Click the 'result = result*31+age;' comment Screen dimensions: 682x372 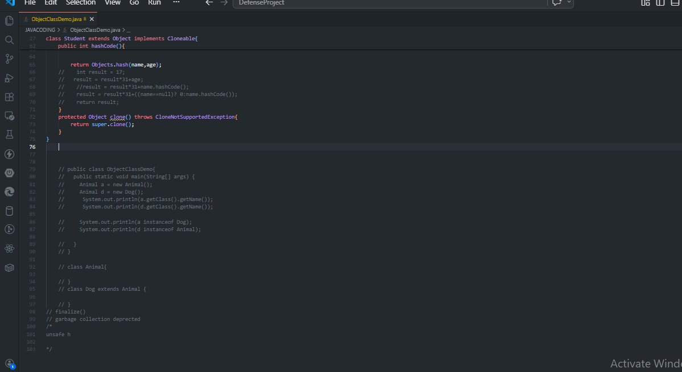click(x=108, y=80)
